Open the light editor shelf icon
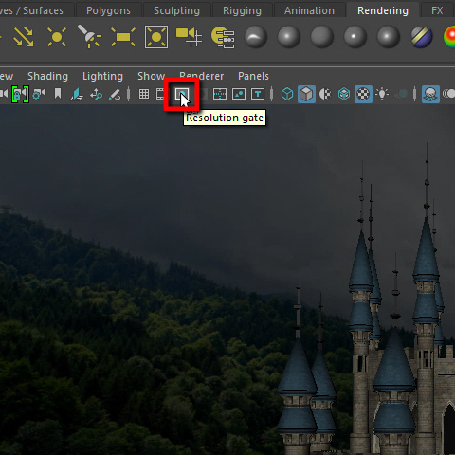455x455 pixels. point(223,37)
